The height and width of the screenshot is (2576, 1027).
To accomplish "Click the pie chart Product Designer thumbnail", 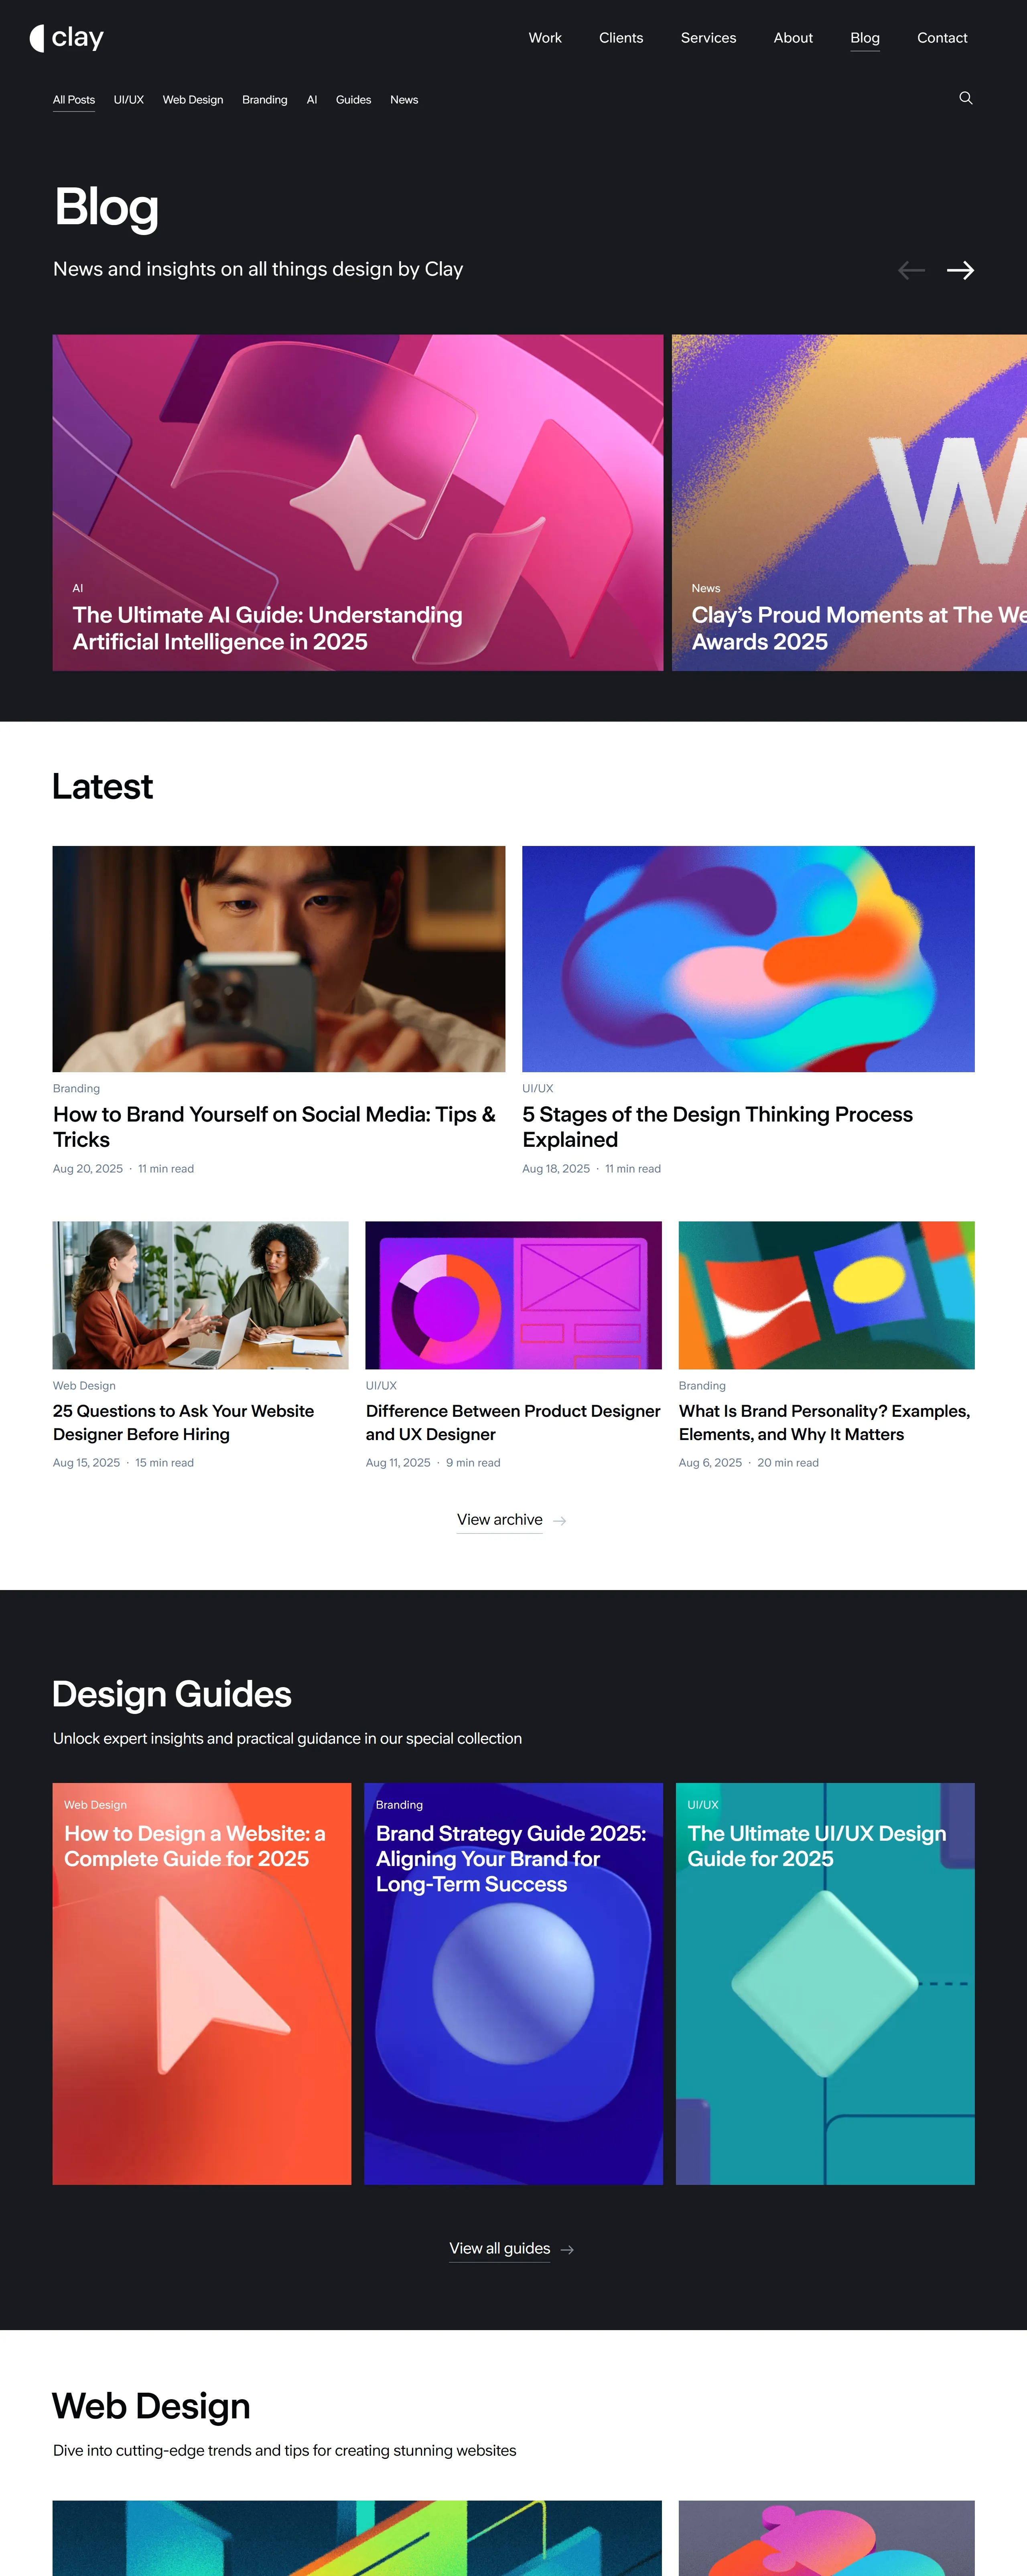I will tap(513, 1295).
